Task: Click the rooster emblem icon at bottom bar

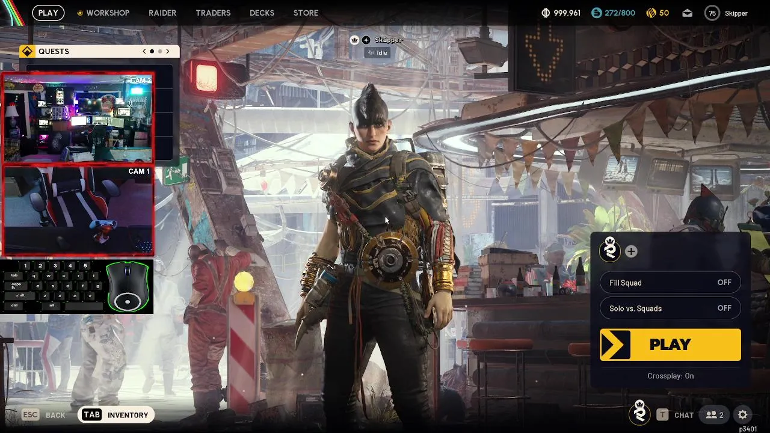Action: pos(639,413)
